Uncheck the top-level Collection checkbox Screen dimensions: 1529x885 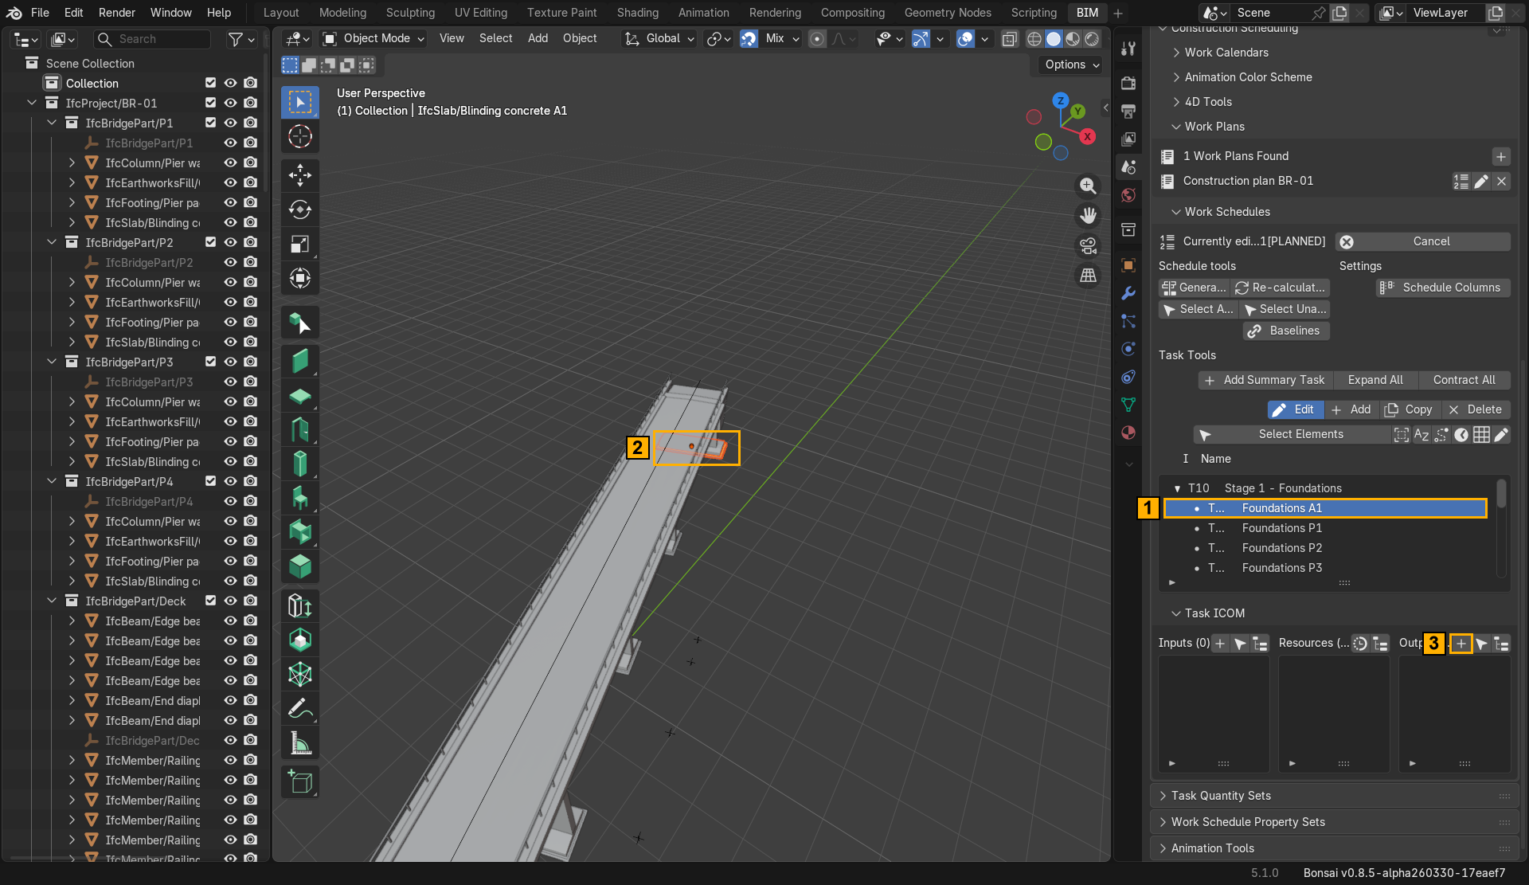pyautogui.click(x=210, y=83)
